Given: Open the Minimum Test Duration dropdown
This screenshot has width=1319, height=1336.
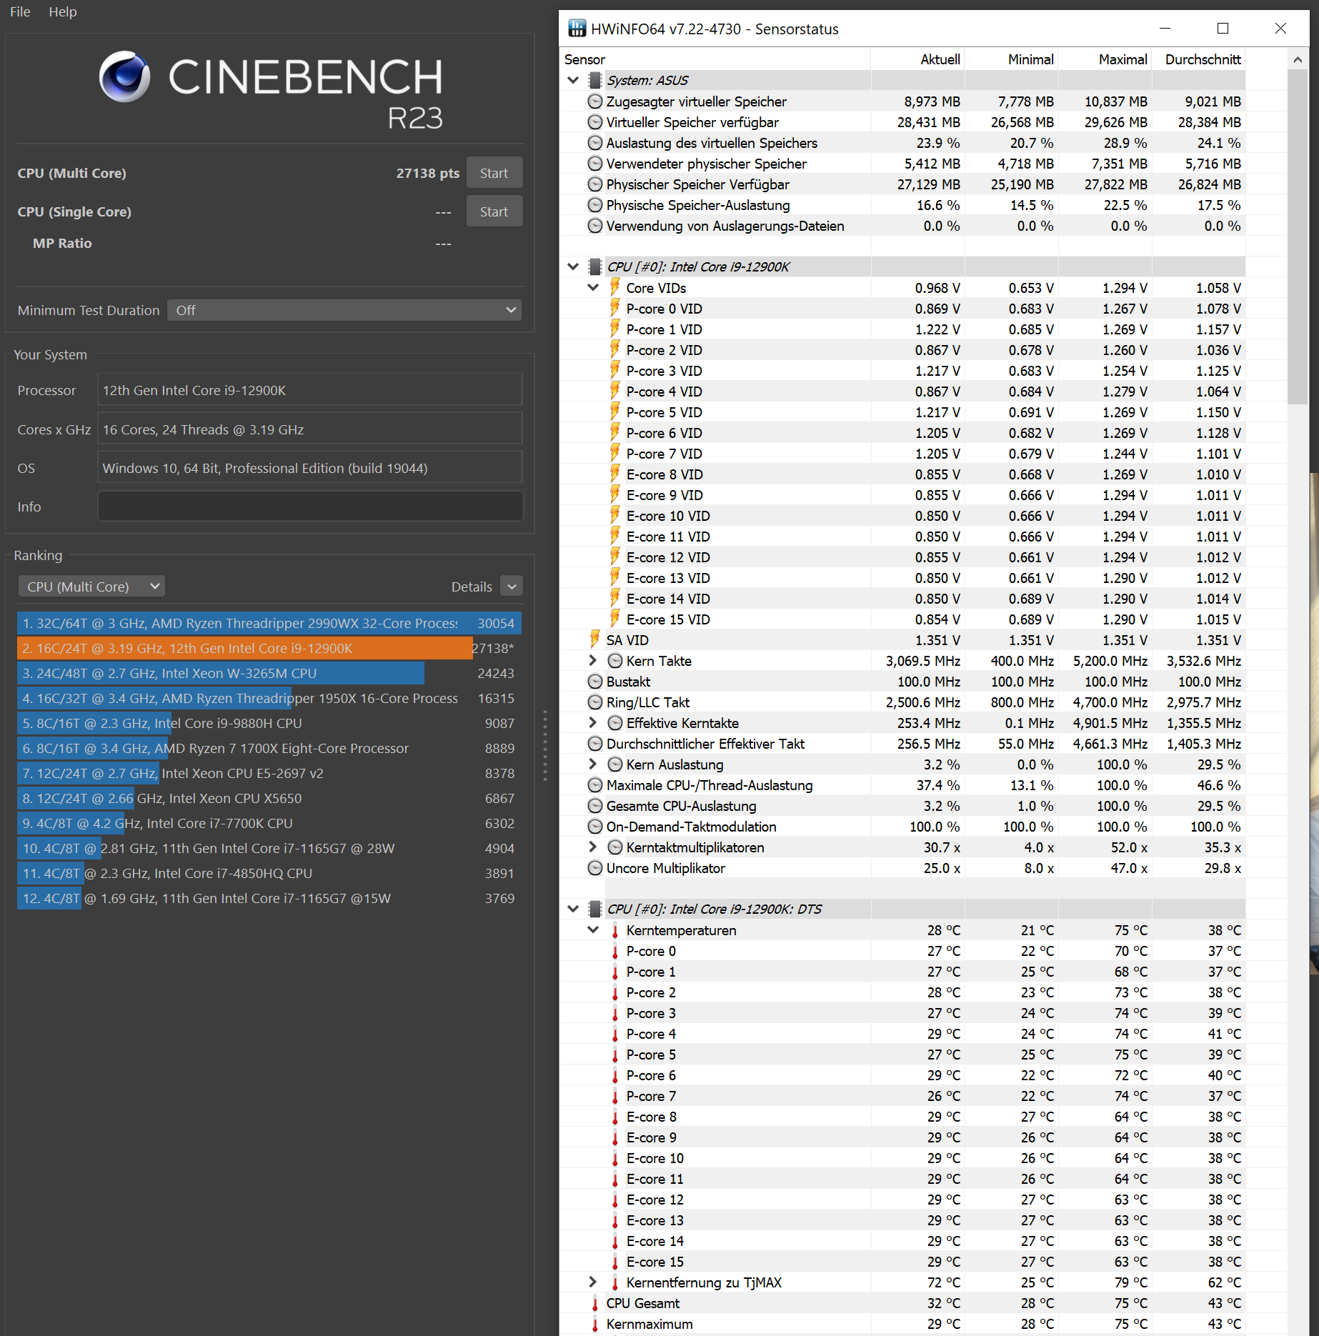Looking at the screenshot, I should click(x=344, y=310).
